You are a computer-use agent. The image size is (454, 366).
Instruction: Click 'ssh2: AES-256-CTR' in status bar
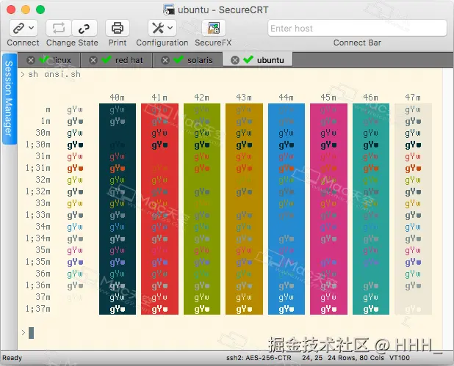click(x=259, y=358)
